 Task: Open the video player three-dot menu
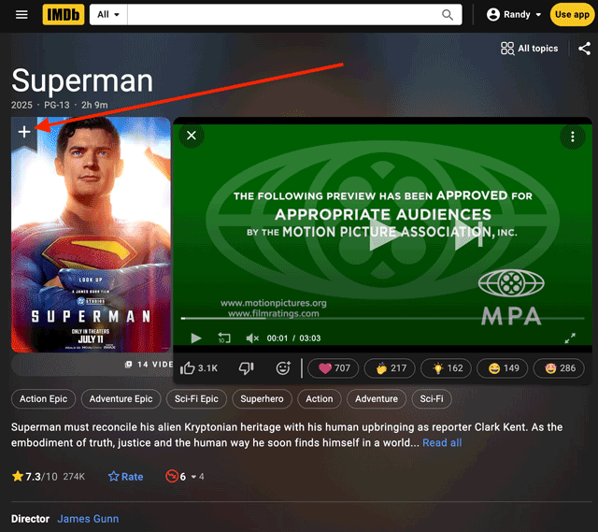(572, 137)
